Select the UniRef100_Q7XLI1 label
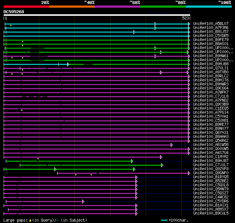235x223 pixels. point(211,68)
